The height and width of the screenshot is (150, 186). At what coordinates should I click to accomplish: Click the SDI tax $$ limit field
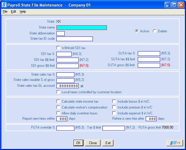68,60
